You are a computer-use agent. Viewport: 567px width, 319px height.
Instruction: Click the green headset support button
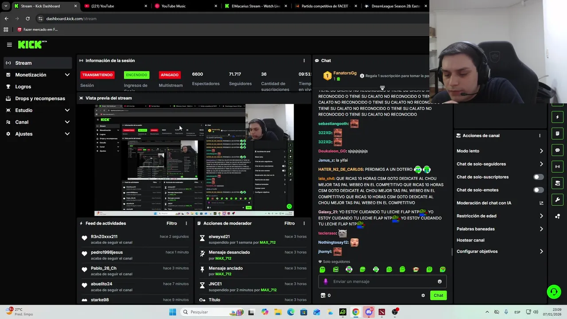554,292
